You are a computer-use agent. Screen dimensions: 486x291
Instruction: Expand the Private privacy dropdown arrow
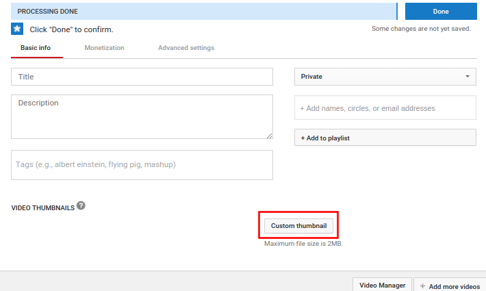(468, 76)
